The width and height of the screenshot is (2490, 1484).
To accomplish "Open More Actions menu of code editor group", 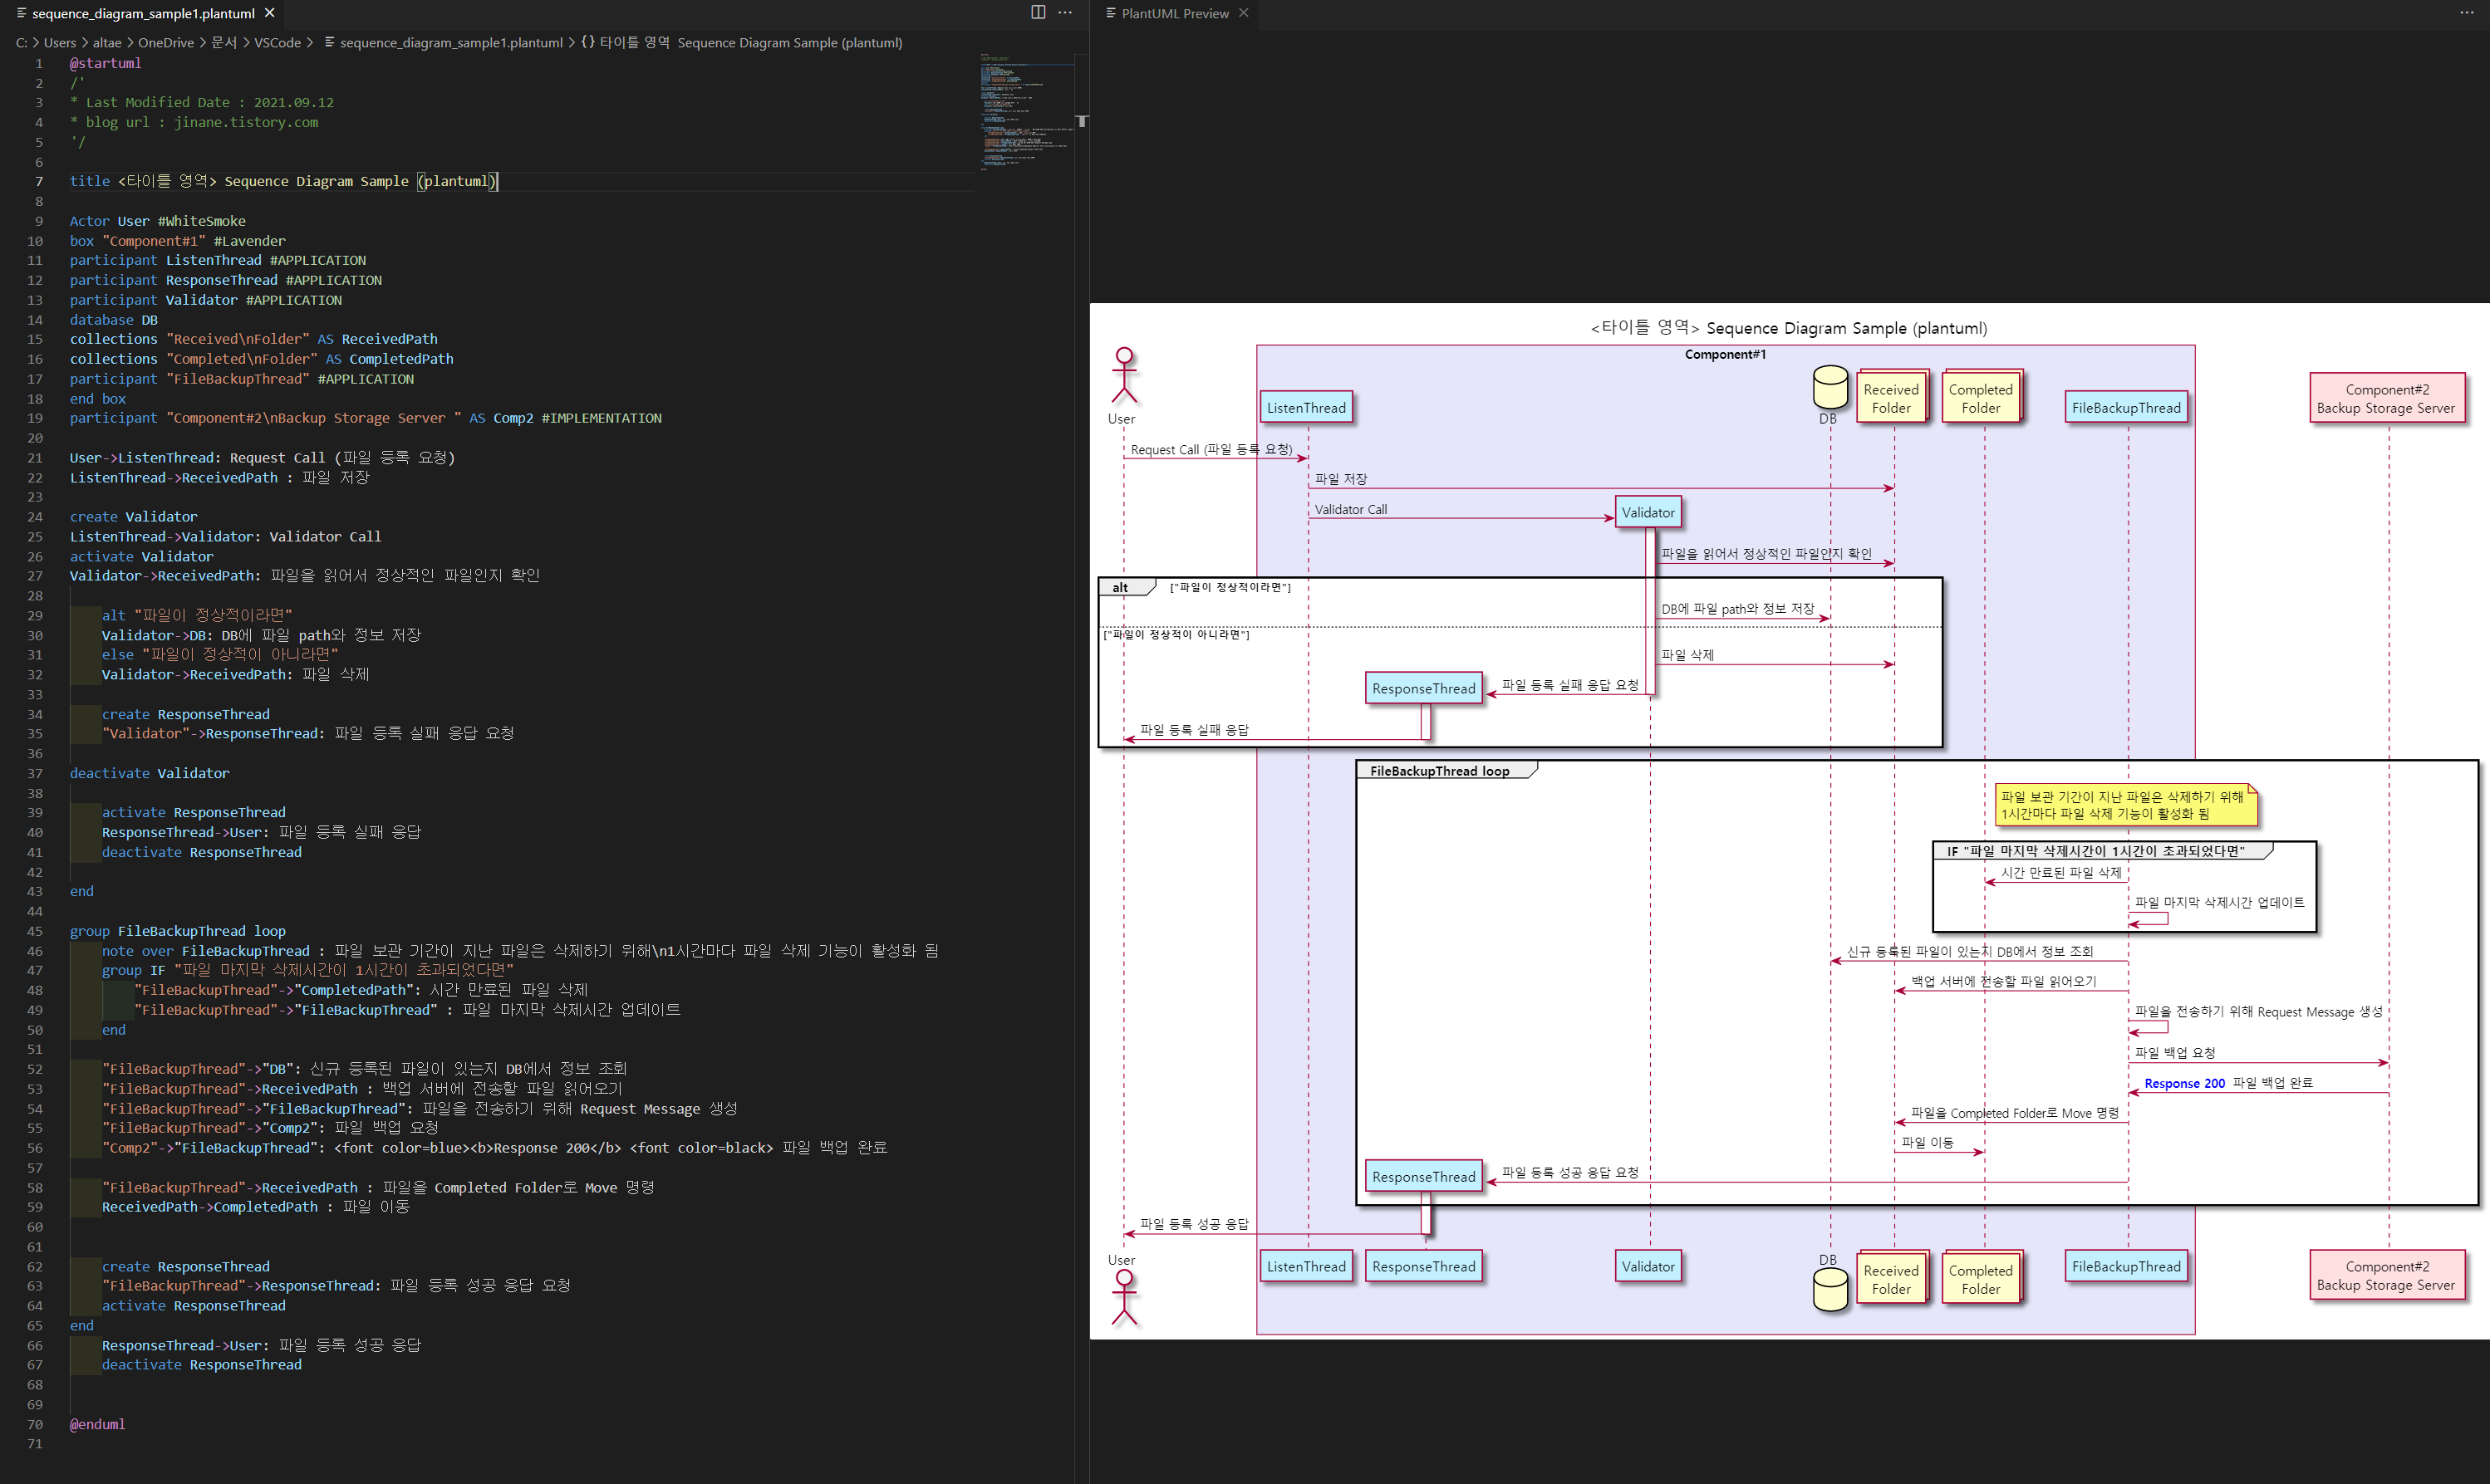I will [1065, 13].
